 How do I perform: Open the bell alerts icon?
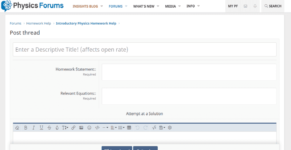[255, 6]
